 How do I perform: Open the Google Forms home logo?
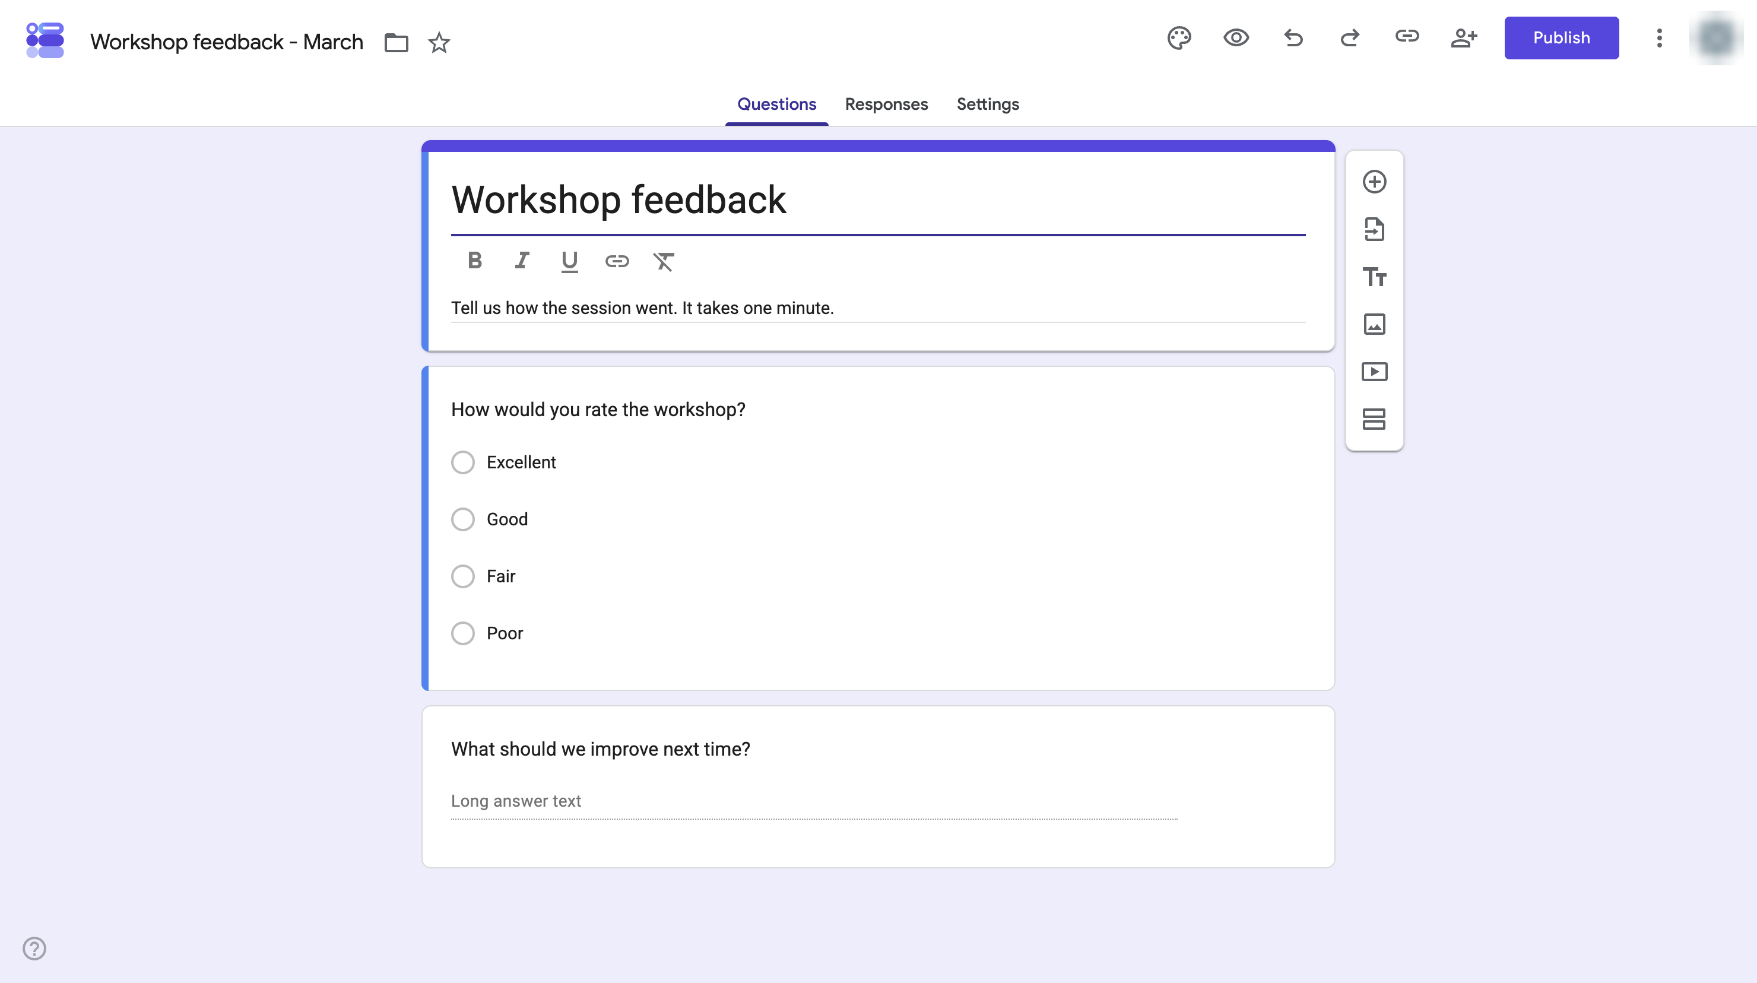45,41
